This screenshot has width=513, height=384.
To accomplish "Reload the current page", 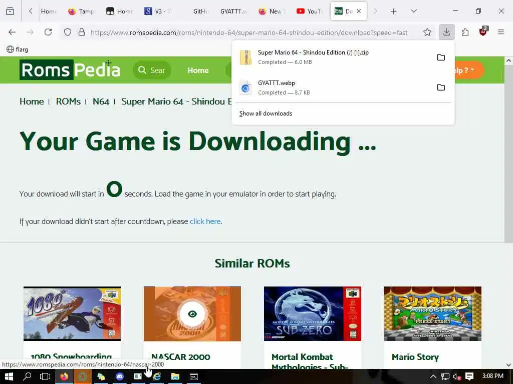I will [x=48, y=32].
